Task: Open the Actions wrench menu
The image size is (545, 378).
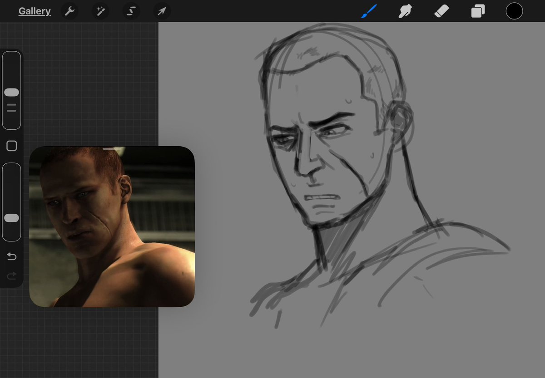Action: 69,11
